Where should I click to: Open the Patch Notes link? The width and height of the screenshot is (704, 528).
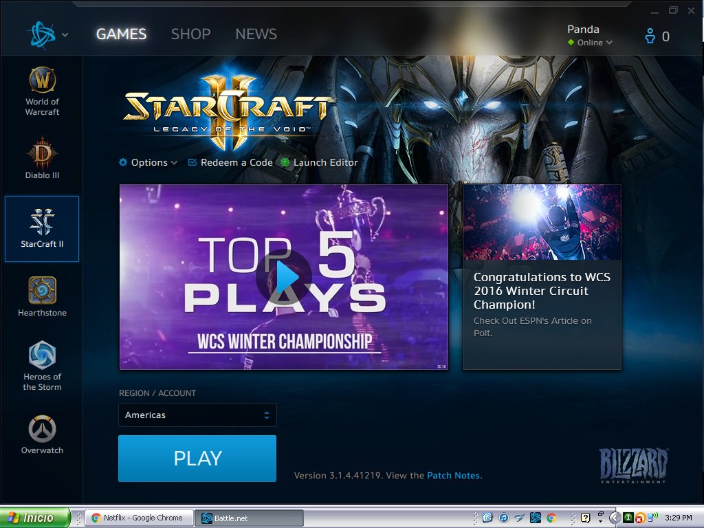pos(453,476)
